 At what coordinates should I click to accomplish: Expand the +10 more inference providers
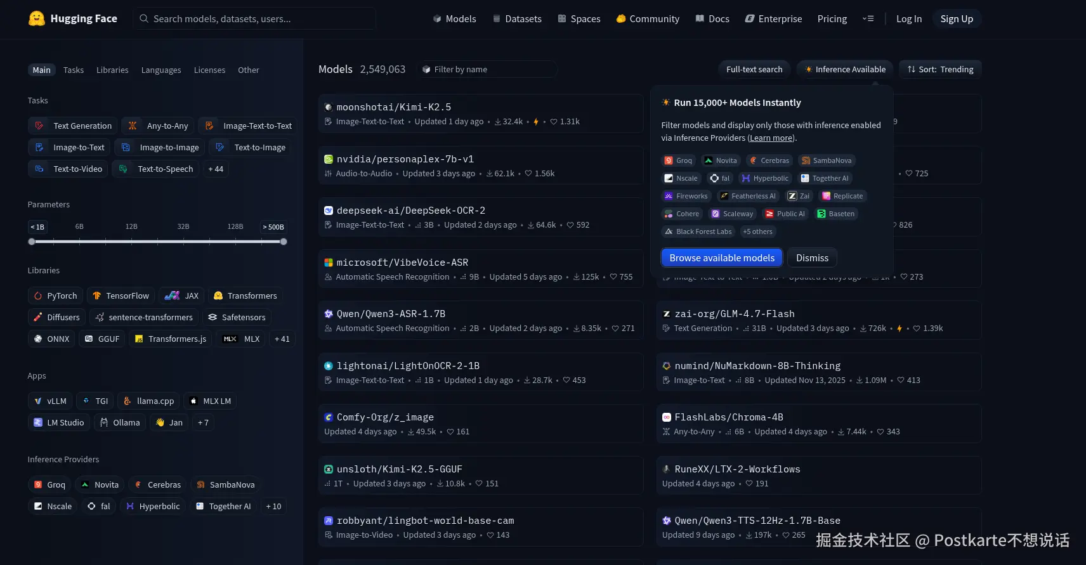point(273,506)
